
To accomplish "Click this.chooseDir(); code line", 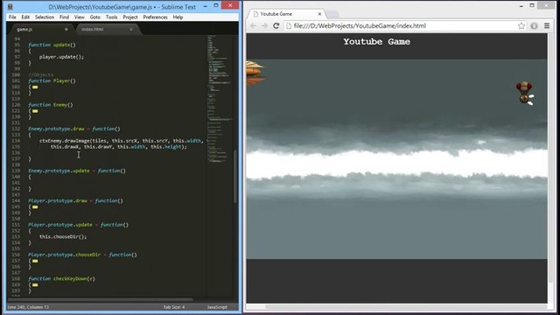I will (63, 237).
